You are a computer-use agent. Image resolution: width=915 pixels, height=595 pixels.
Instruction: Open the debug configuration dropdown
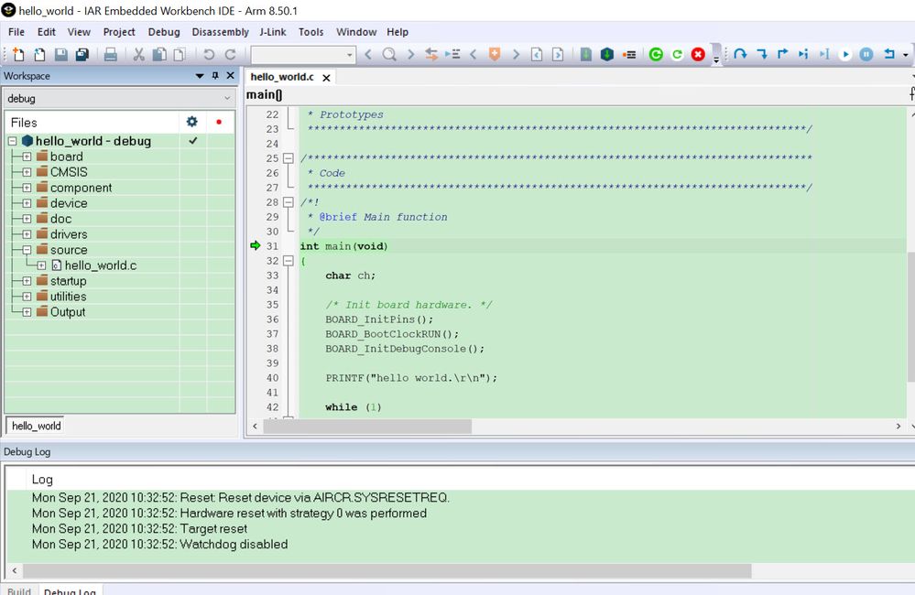[x=227, y=98]
